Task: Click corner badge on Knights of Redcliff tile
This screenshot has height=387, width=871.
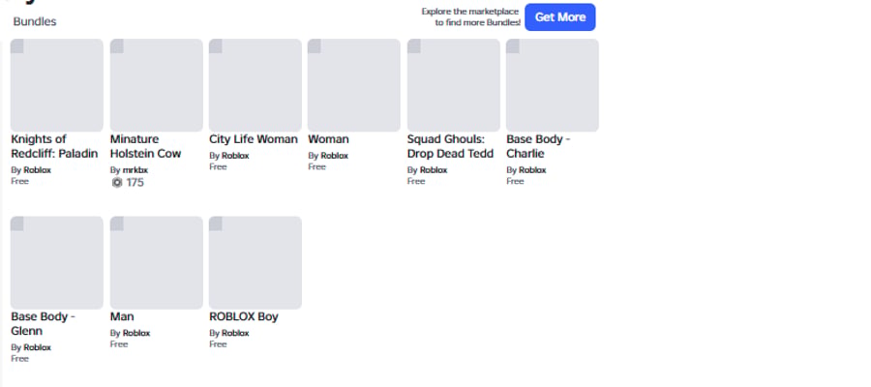Action: [17, 46]
